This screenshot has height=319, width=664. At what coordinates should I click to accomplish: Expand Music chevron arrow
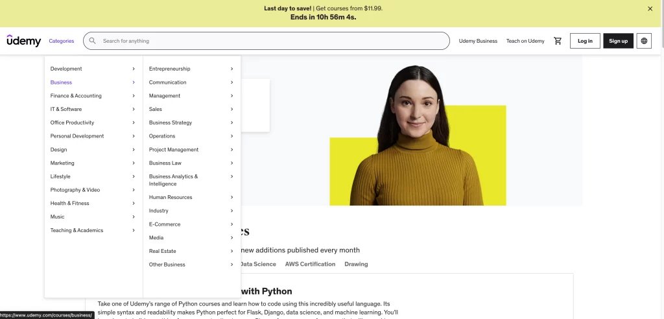click(134, 217)
